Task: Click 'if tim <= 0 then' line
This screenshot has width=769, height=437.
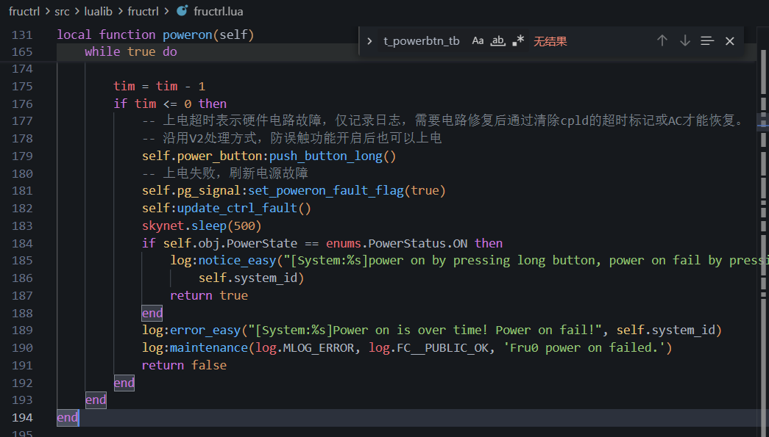Action: [x=170, y=104]
